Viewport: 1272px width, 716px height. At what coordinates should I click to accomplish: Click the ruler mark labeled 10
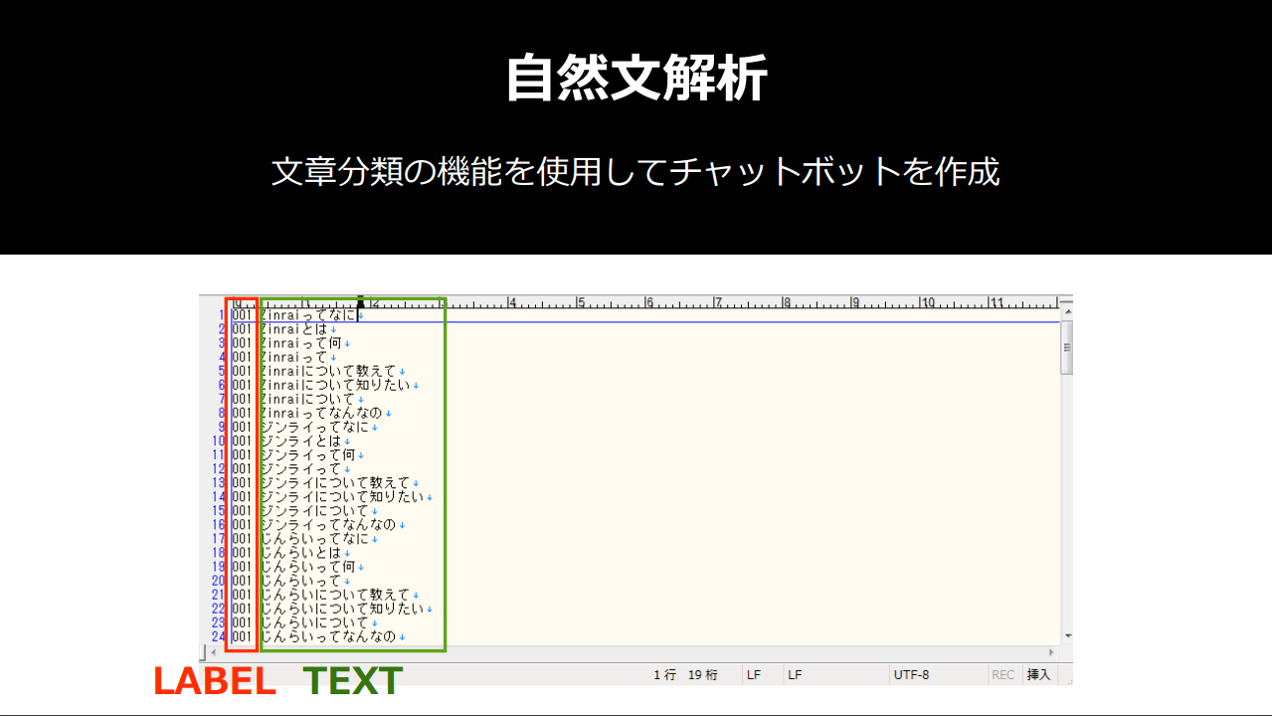pos(927,301)
